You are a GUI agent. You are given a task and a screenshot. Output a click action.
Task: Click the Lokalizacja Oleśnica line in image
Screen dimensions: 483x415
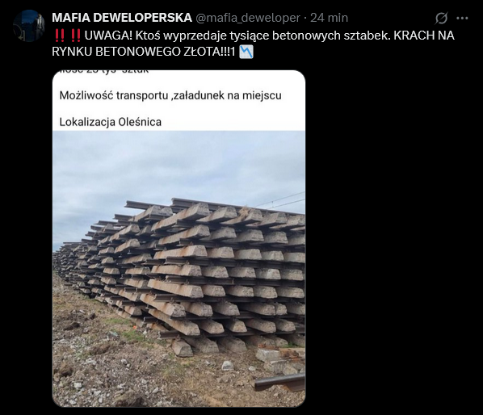[x=111, y=122]
